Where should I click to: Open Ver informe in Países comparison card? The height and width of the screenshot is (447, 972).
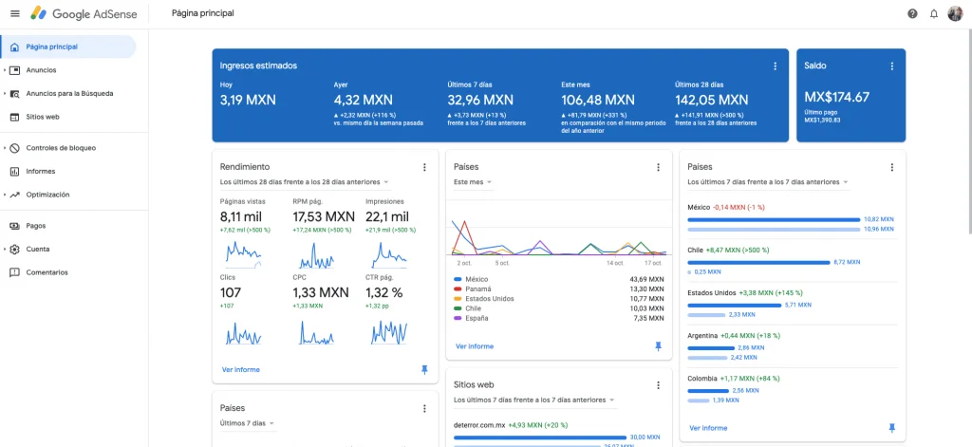pos(708,428)
